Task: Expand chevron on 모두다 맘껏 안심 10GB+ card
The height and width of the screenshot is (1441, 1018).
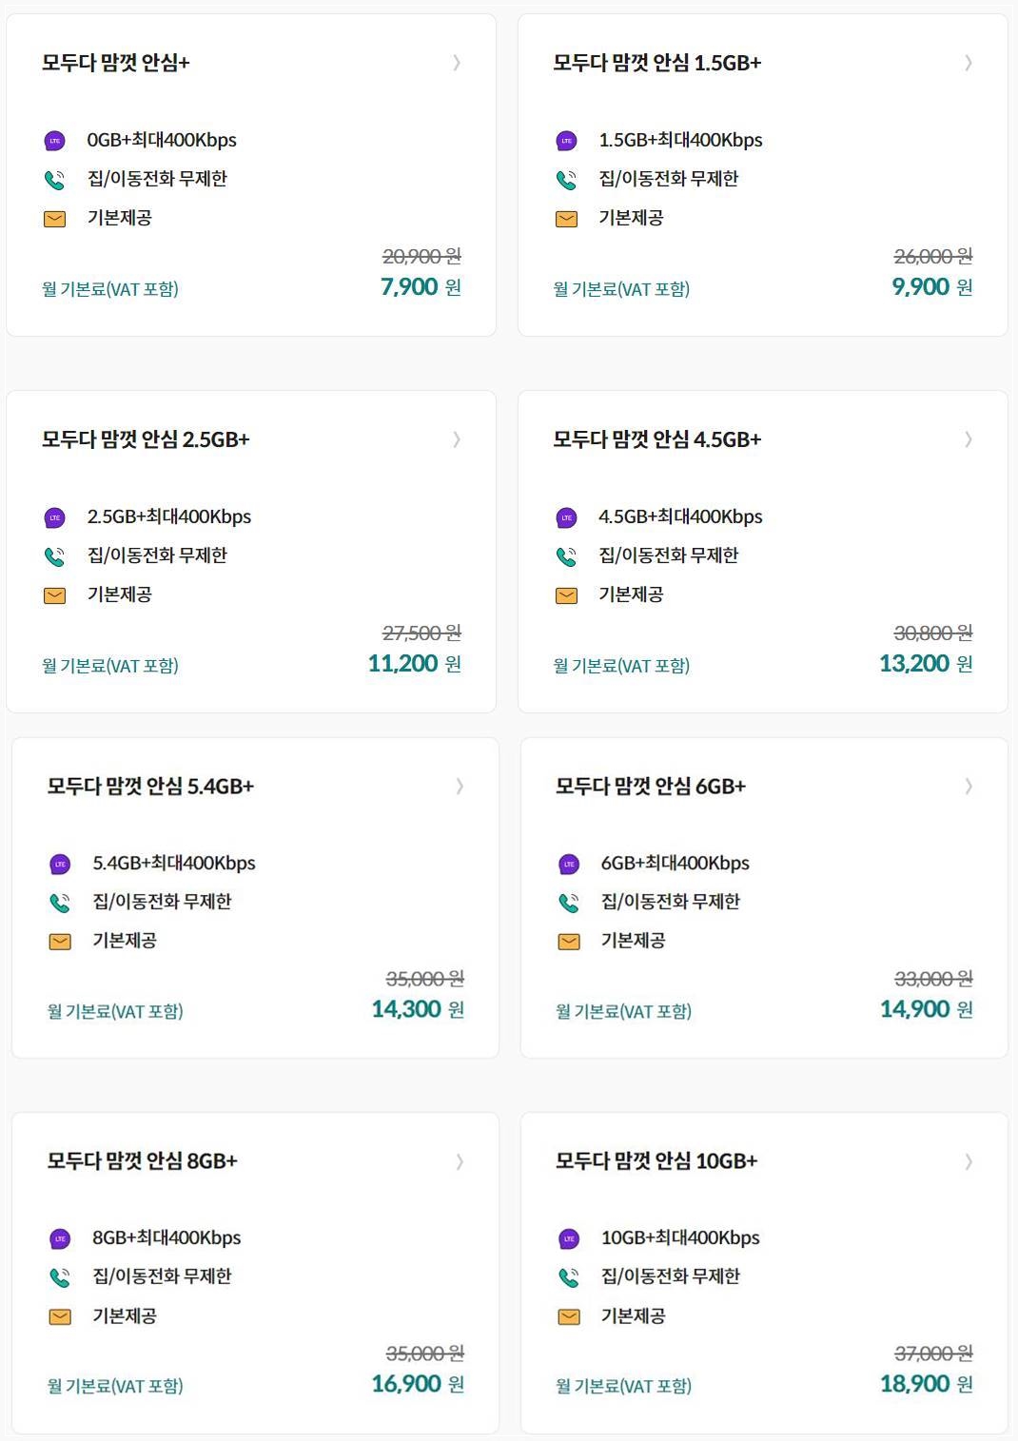Action: pos(969,1160)
